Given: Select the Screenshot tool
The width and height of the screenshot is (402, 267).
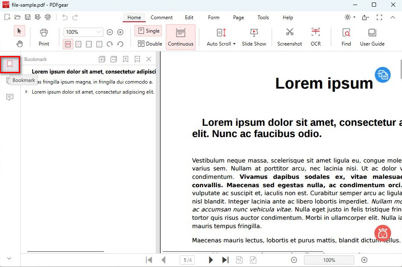Looking at the screenshot, I should click(x=289, y=37).
